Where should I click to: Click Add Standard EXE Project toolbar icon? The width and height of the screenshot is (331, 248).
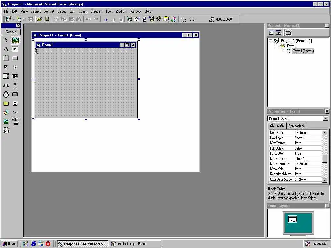[8, 19]
